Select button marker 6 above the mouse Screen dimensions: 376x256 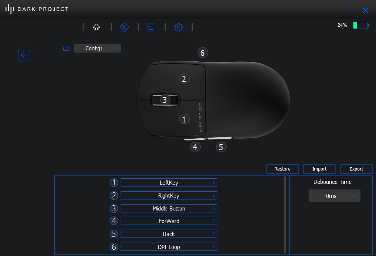click(203, 53)
